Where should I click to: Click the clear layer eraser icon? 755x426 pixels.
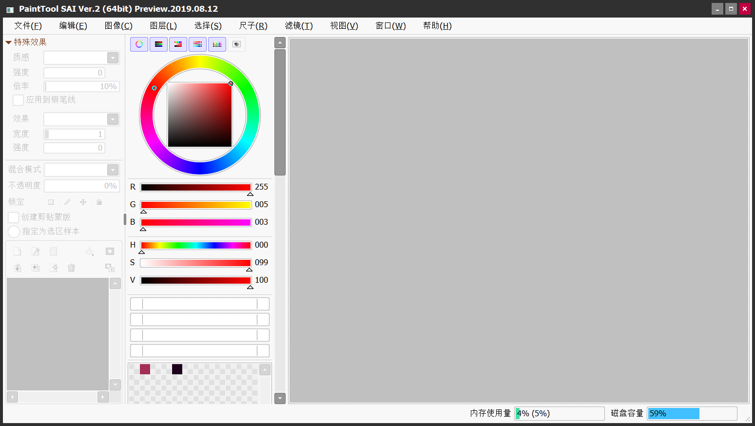[54, 268]
